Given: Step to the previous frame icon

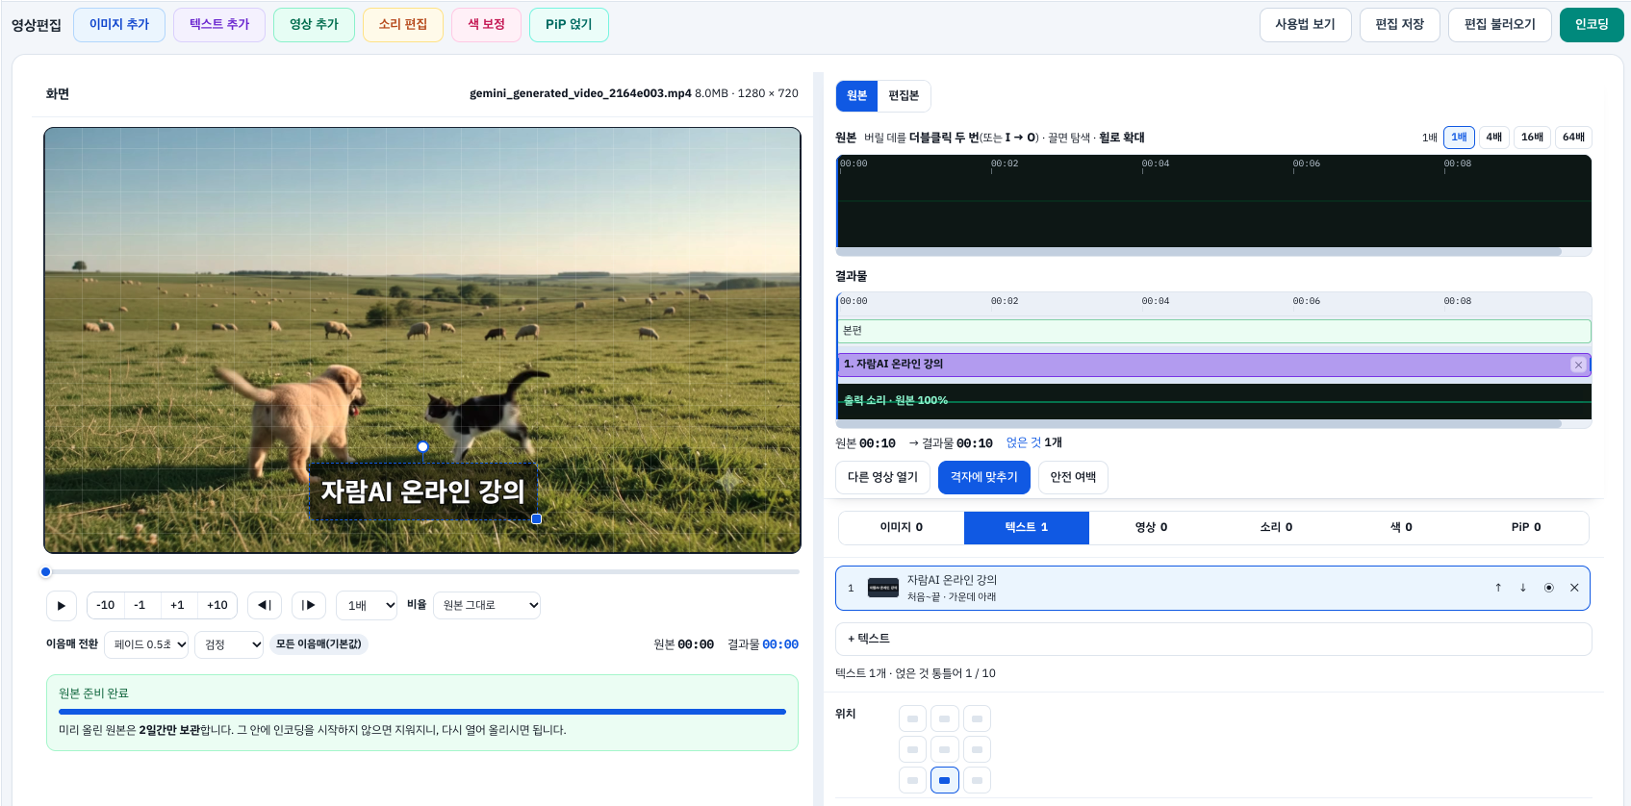Looking at the screenshot, I should point(265,605).
